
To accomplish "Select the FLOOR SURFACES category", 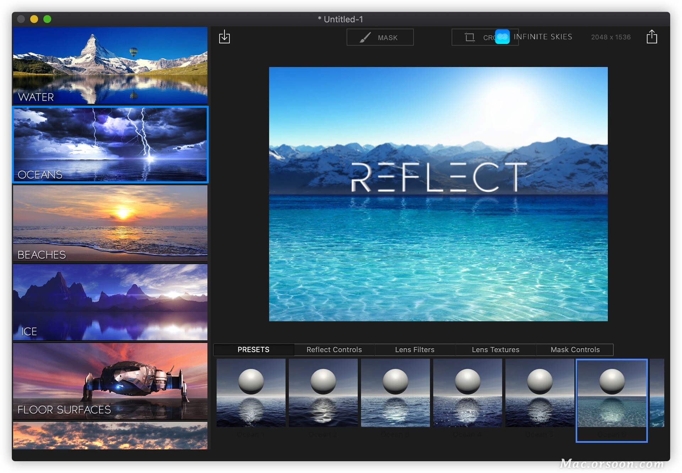I will tap(110, 381).
